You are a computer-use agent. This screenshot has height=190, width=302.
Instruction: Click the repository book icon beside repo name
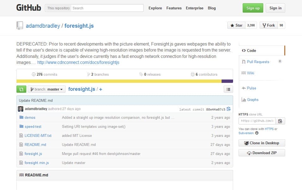(20, 26)
